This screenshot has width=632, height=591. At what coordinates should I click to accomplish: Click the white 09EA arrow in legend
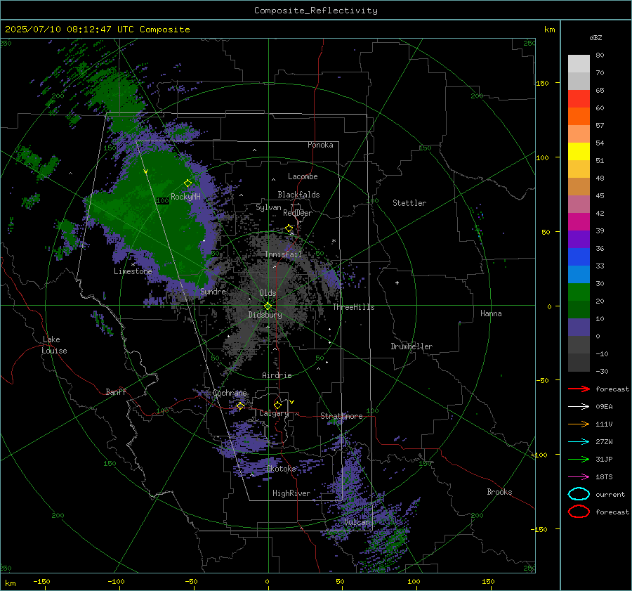pyautogui.click(x=579, y=407)
